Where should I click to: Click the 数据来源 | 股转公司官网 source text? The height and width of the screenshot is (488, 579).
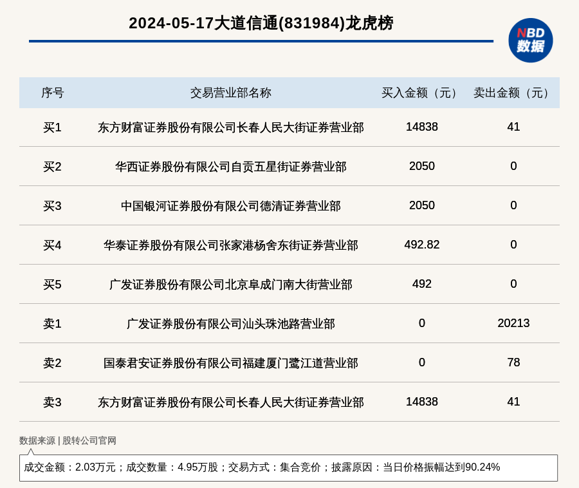pyautogui.click(x=68, y=440)
